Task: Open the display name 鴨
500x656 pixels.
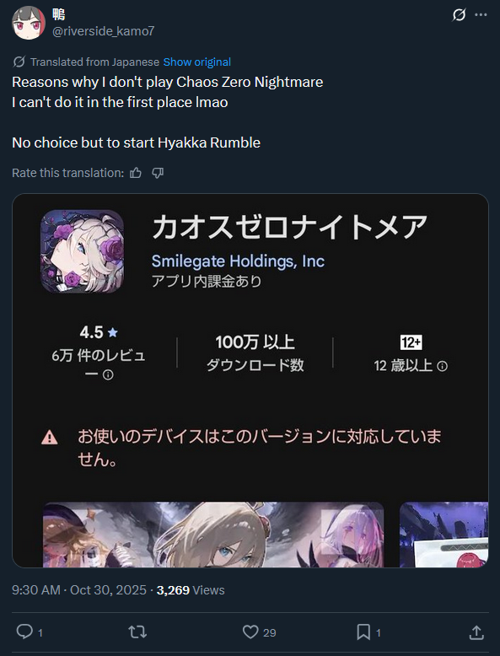Action: (58, 14)
